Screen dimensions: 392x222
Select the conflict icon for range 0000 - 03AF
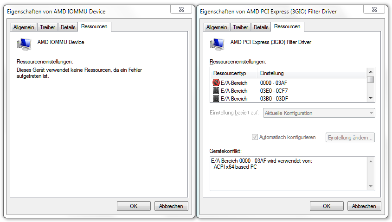[216, 82]
